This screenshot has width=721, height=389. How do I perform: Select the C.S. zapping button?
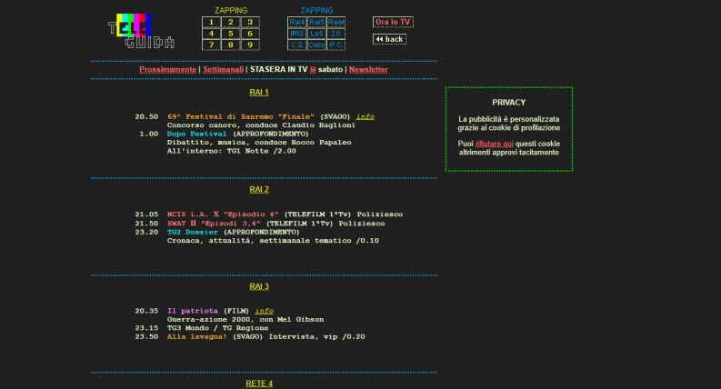click(x=296, y=45)
